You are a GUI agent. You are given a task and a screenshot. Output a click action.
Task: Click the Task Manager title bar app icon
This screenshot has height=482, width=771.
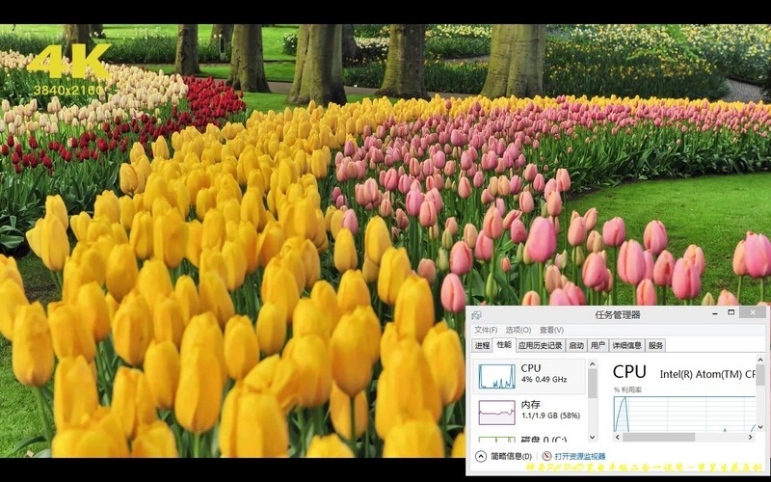[476, 315]
